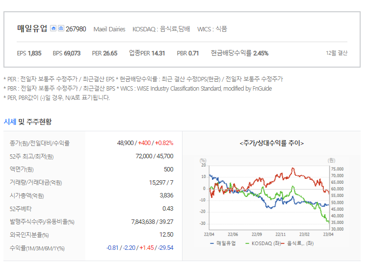Click the foreign ownership value 12.50
The width and height of the screenshot is (368, 266).
point(166,235)
